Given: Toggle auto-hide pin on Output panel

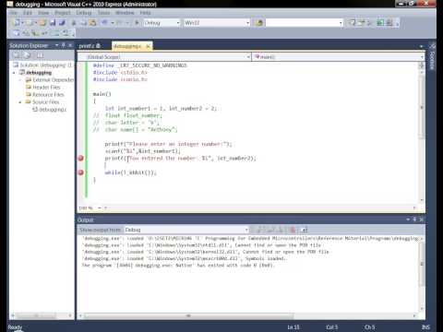Looking at the screenshot, I should pos(414,219).
